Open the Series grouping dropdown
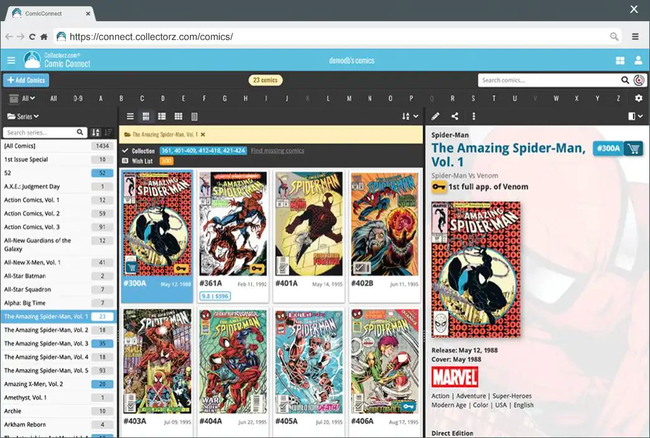 (24, 116)
